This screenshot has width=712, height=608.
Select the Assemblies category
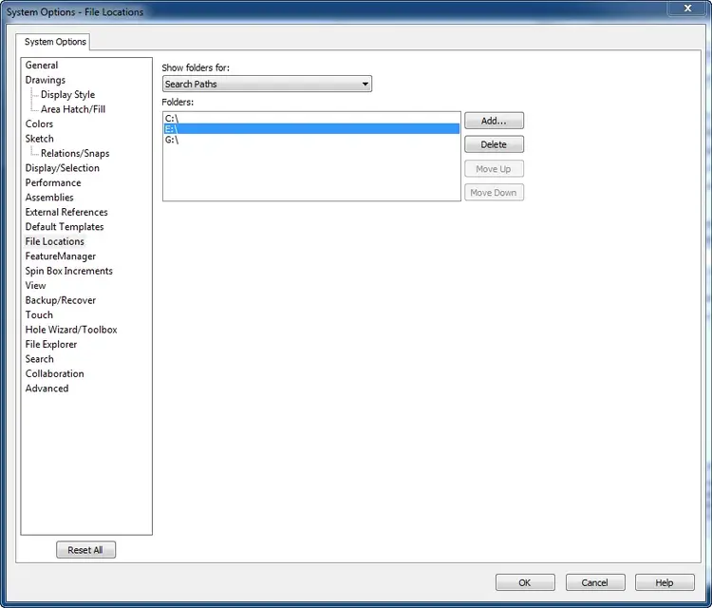pos(49,198)
